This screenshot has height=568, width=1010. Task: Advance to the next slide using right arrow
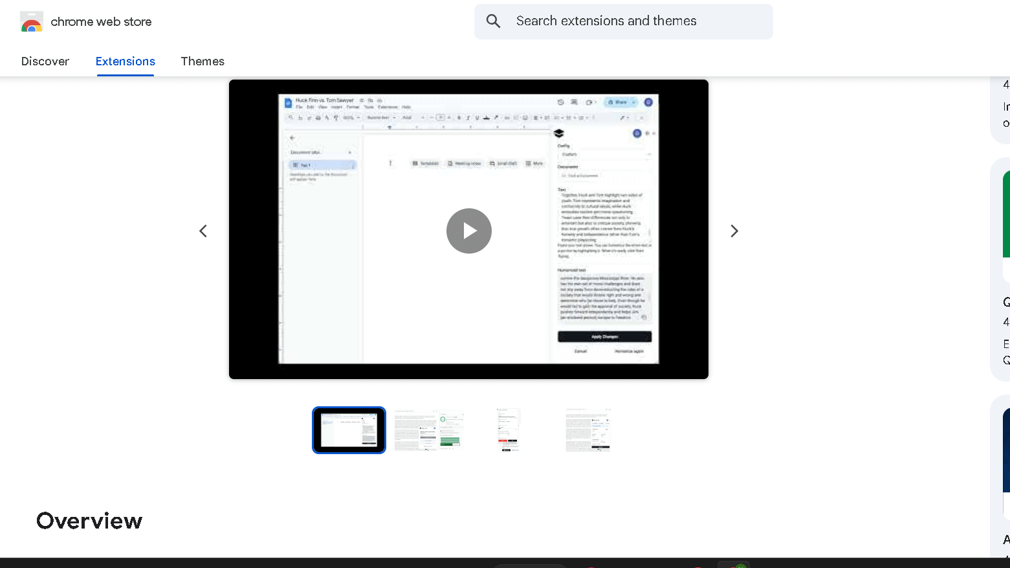[734, 231]
